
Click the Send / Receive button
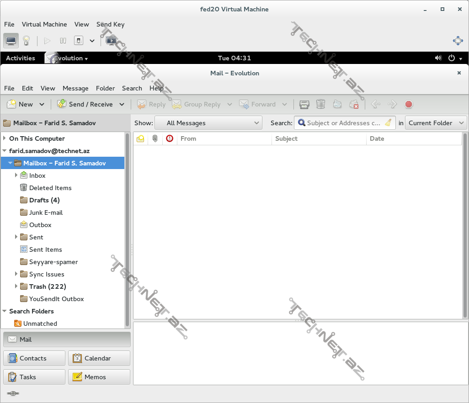pyautogui.click(x=91, y=104)
